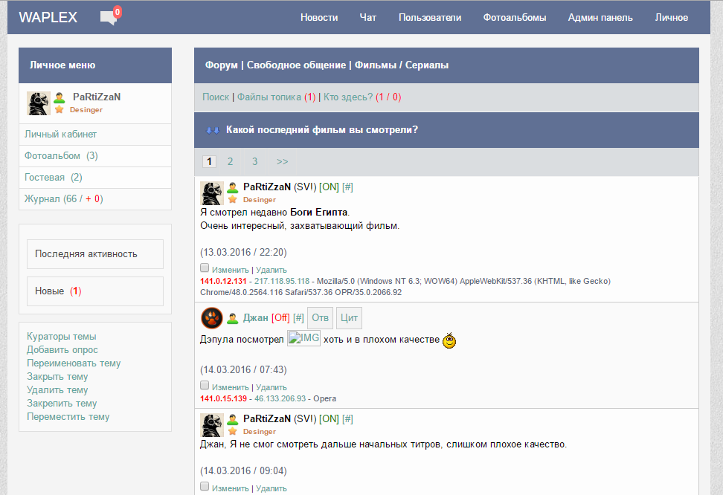Click the green user icon next to Джан
Image resolution: width=723 pixels, height=495 pixels.
pyautogui.click(x=233, y=318)
